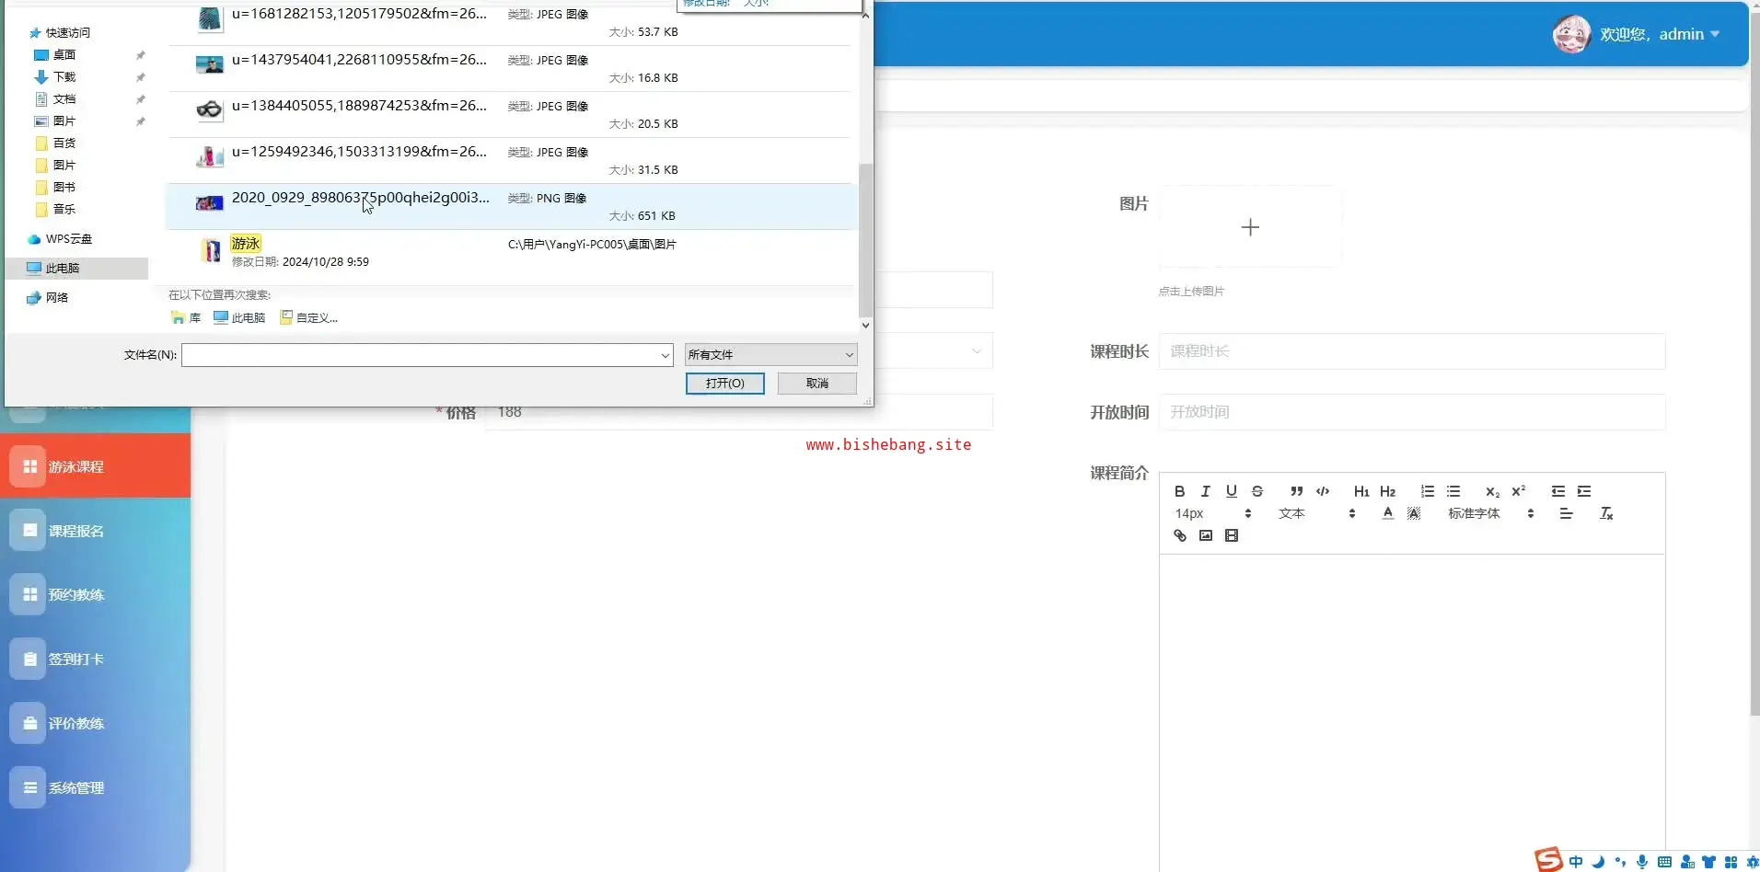Image resolution: width=1760 pixels, height=872 pixels.
Task: Click the plus box to upload a picture
Action: [1250, 227]
